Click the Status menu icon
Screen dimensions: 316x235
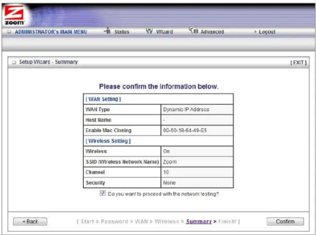click(108, 31)
